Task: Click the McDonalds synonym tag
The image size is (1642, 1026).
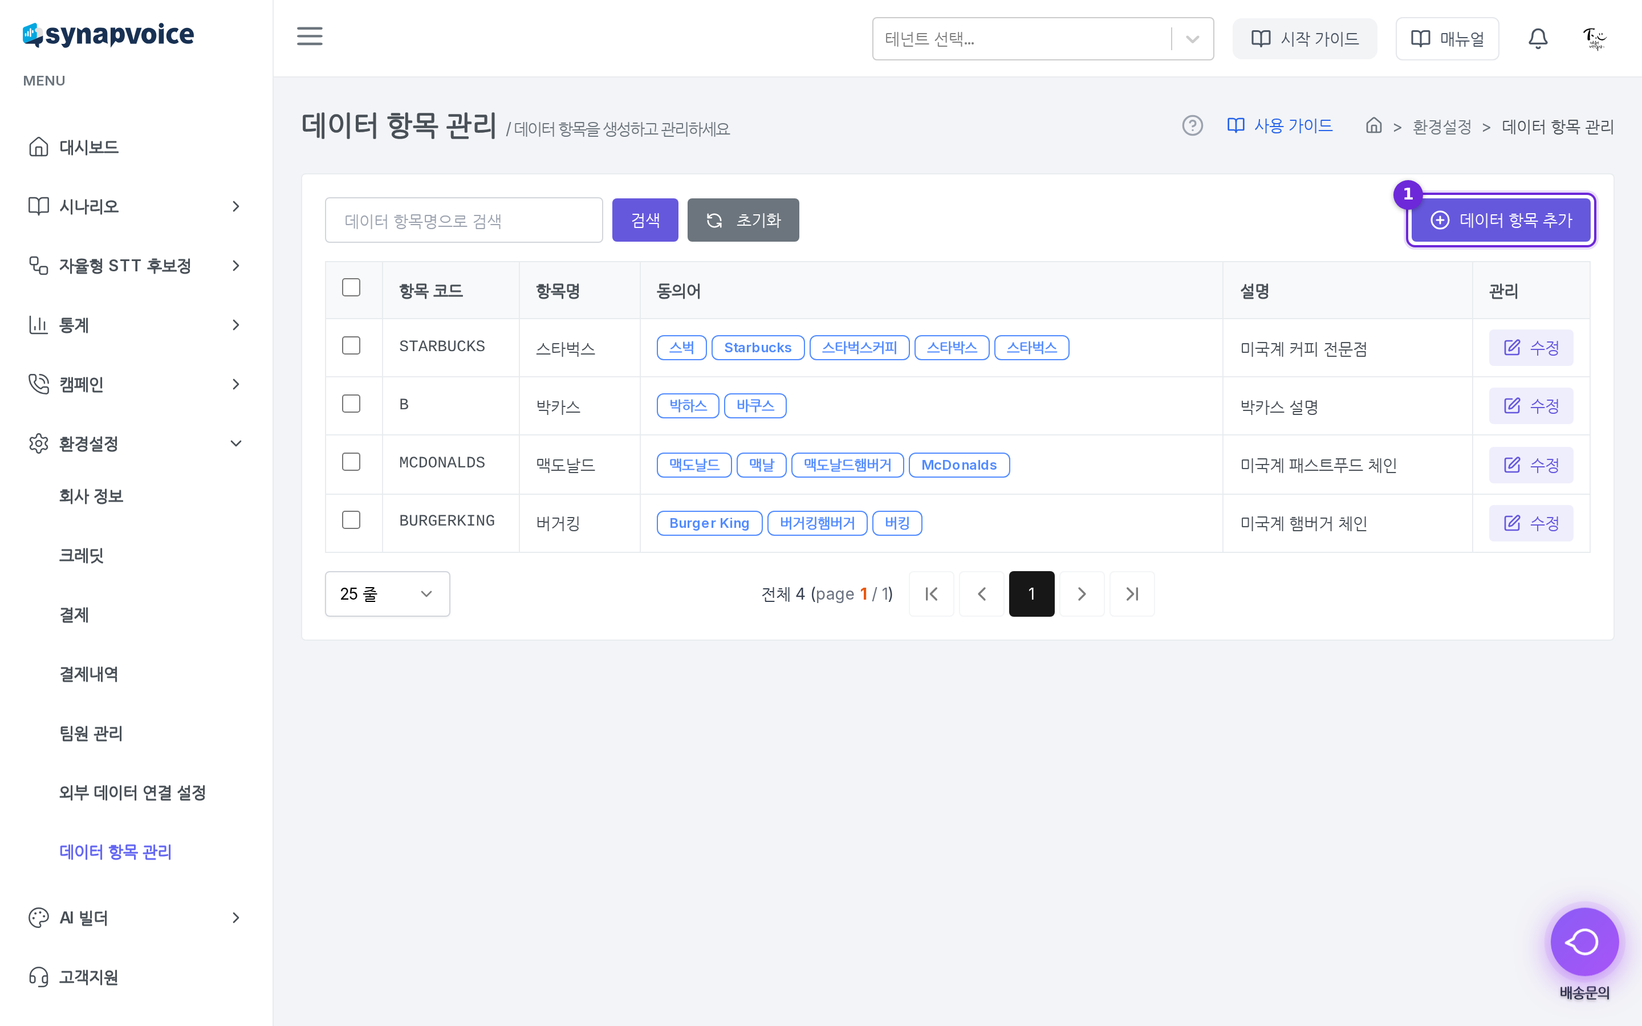Action: pyautogui.click(x=959, y=465)
